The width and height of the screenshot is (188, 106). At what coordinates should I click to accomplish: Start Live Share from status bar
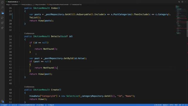point(40,105)
